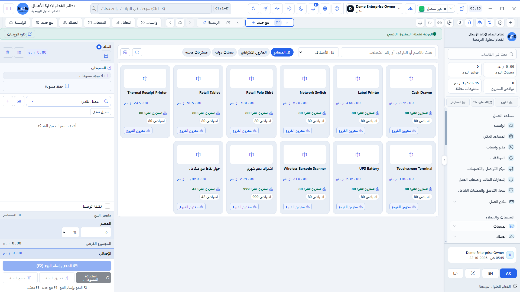Viewport: 520px width, 292px height.
Task: Toggle the sidebar panel icon at top left
Action: coord(9,9)
